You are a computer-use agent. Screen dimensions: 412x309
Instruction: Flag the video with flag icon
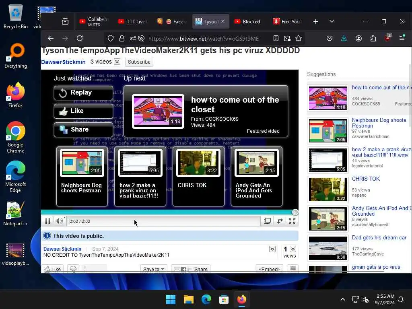293,268
